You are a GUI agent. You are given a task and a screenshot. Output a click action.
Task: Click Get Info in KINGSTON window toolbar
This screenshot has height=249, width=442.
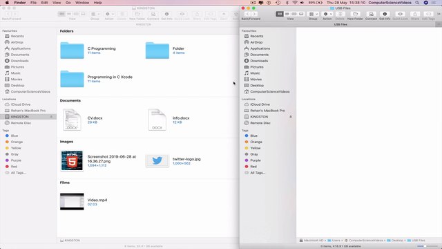pyautogui.click(x=166, y=14)
